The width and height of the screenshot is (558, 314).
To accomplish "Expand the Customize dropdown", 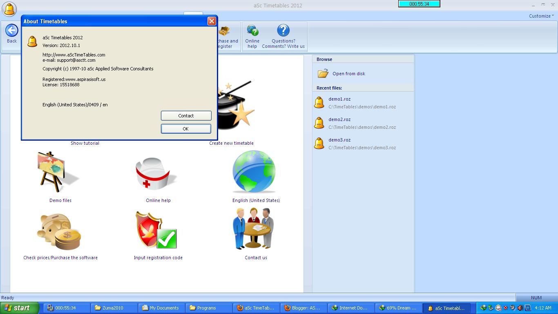I will [x=542, y=16].
